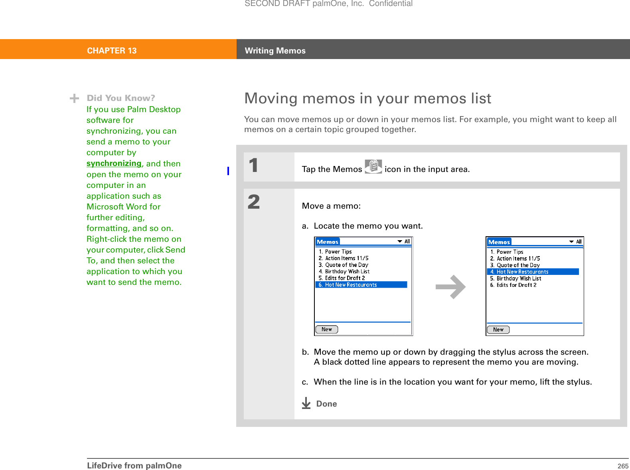Click New button in right Memos screen
The height and width of the screenshot is (470, 630).
click(498, 330)
